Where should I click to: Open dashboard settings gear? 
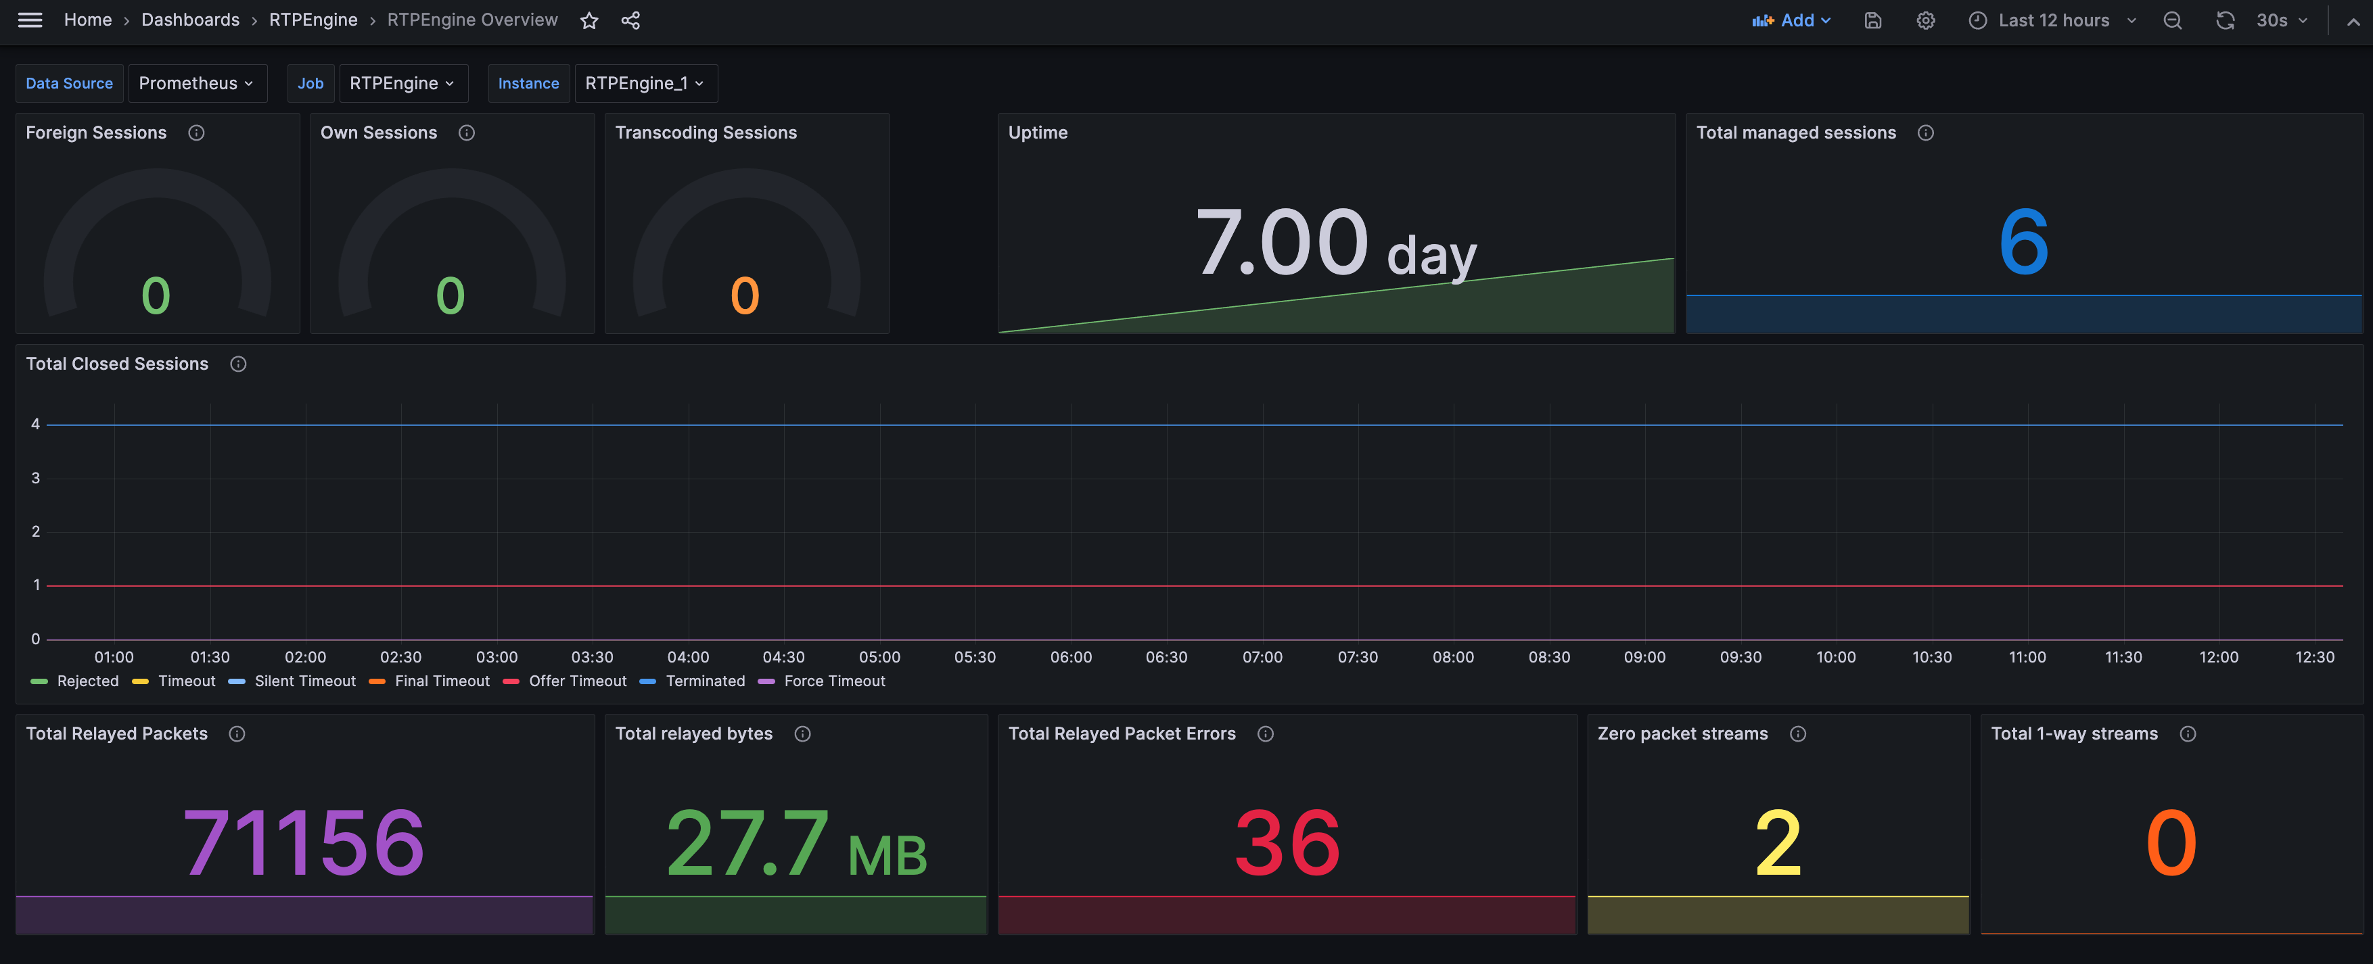point(1925,20)
